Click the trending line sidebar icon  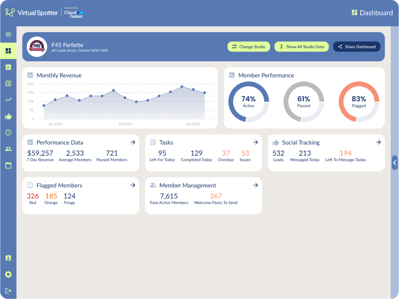(x=8, y=100)
